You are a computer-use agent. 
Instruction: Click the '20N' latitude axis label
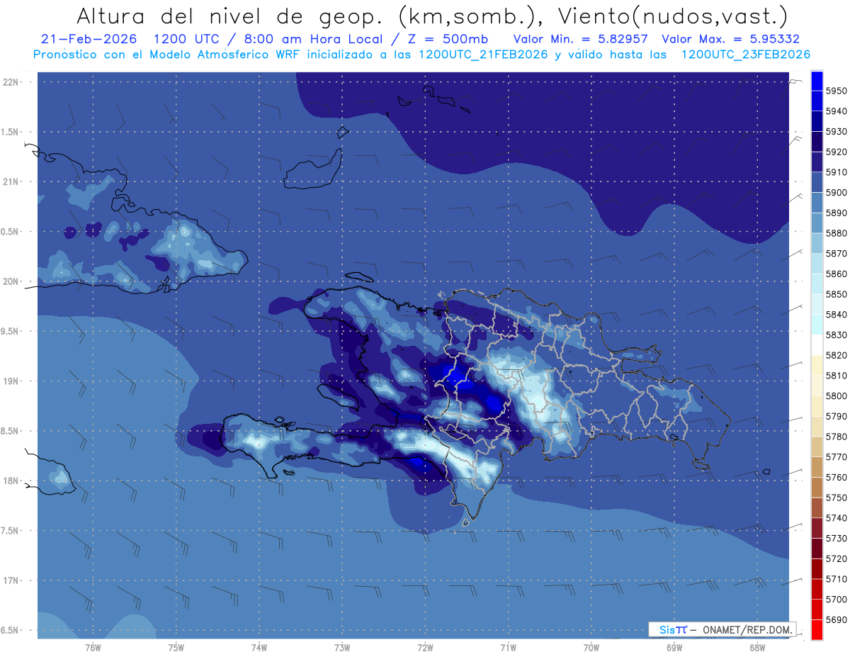[11, 281]
